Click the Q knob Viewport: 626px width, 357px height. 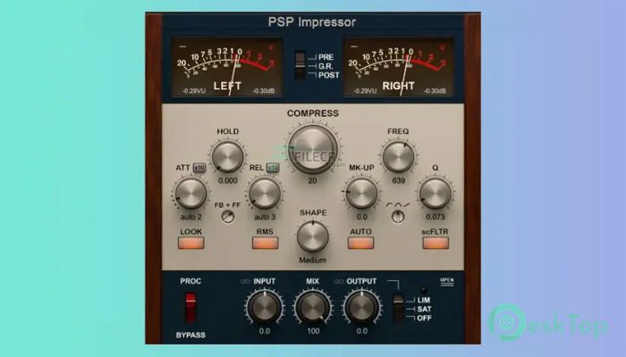point(436,194)
